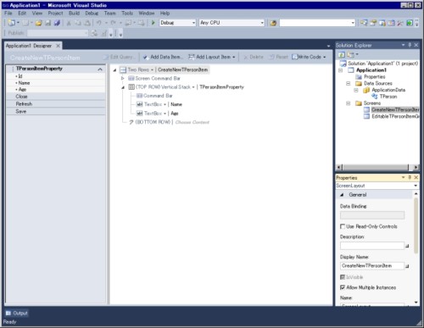This screenshot has width=424, height=328.
Task: Click the Cut scissors icon
Action: point(69,23)
